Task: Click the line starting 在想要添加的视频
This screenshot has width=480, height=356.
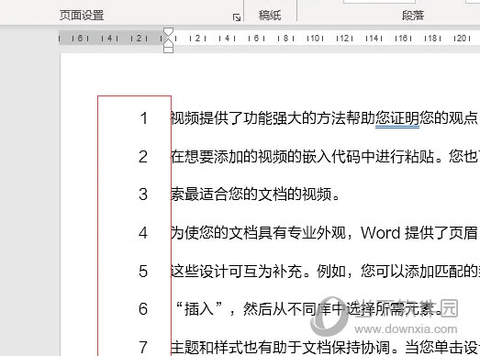Action: 325,157
